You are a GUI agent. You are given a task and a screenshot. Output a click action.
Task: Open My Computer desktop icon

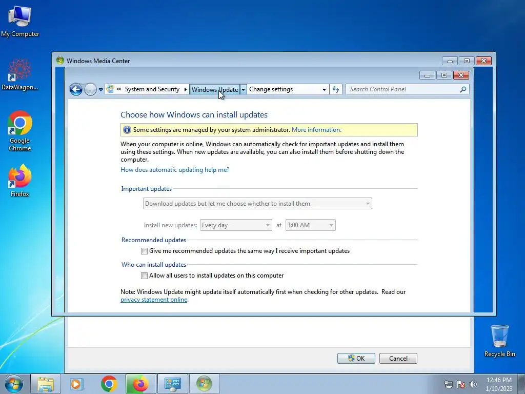click(x=20, y=22)
